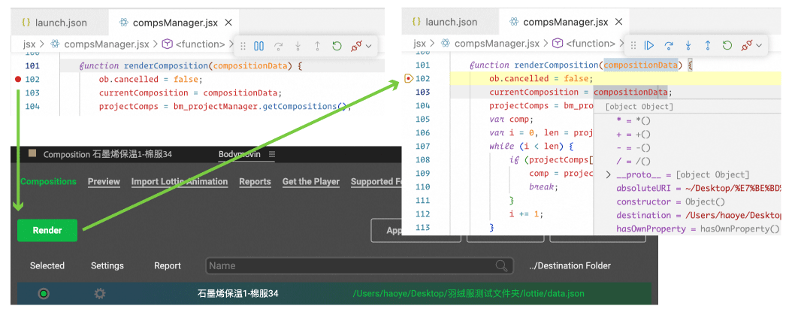
Task: Open the Compositions section in Bodymovin
Action: point(48,182)
